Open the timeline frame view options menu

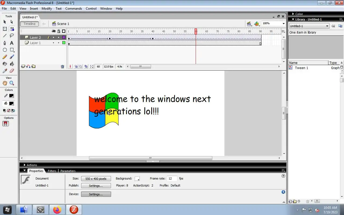tap(283, 31)
